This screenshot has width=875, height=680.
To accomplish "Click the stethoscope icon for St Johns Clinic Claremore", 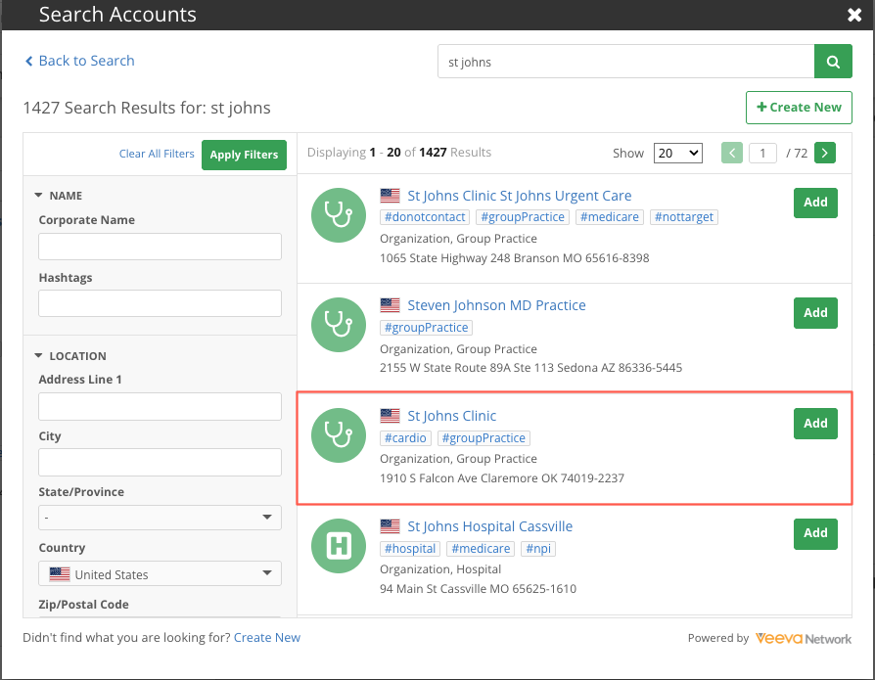I will (338, 435).
